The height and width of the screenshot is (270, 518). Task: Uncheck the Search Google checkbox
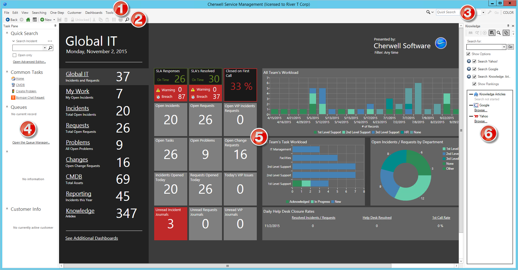click(474, 69)
